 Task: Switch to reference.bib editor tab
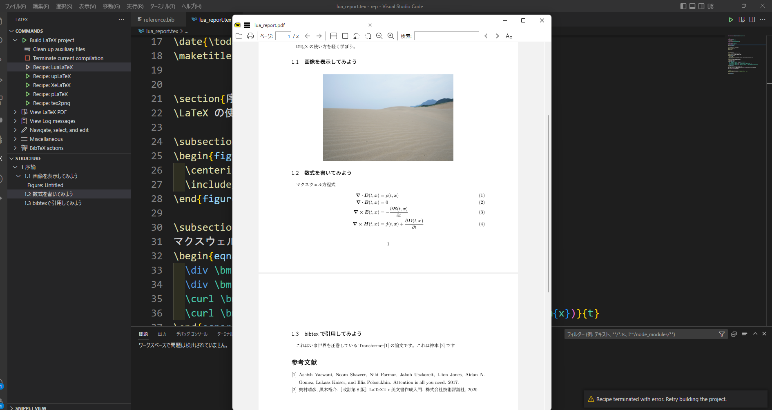tap(159, 20)
